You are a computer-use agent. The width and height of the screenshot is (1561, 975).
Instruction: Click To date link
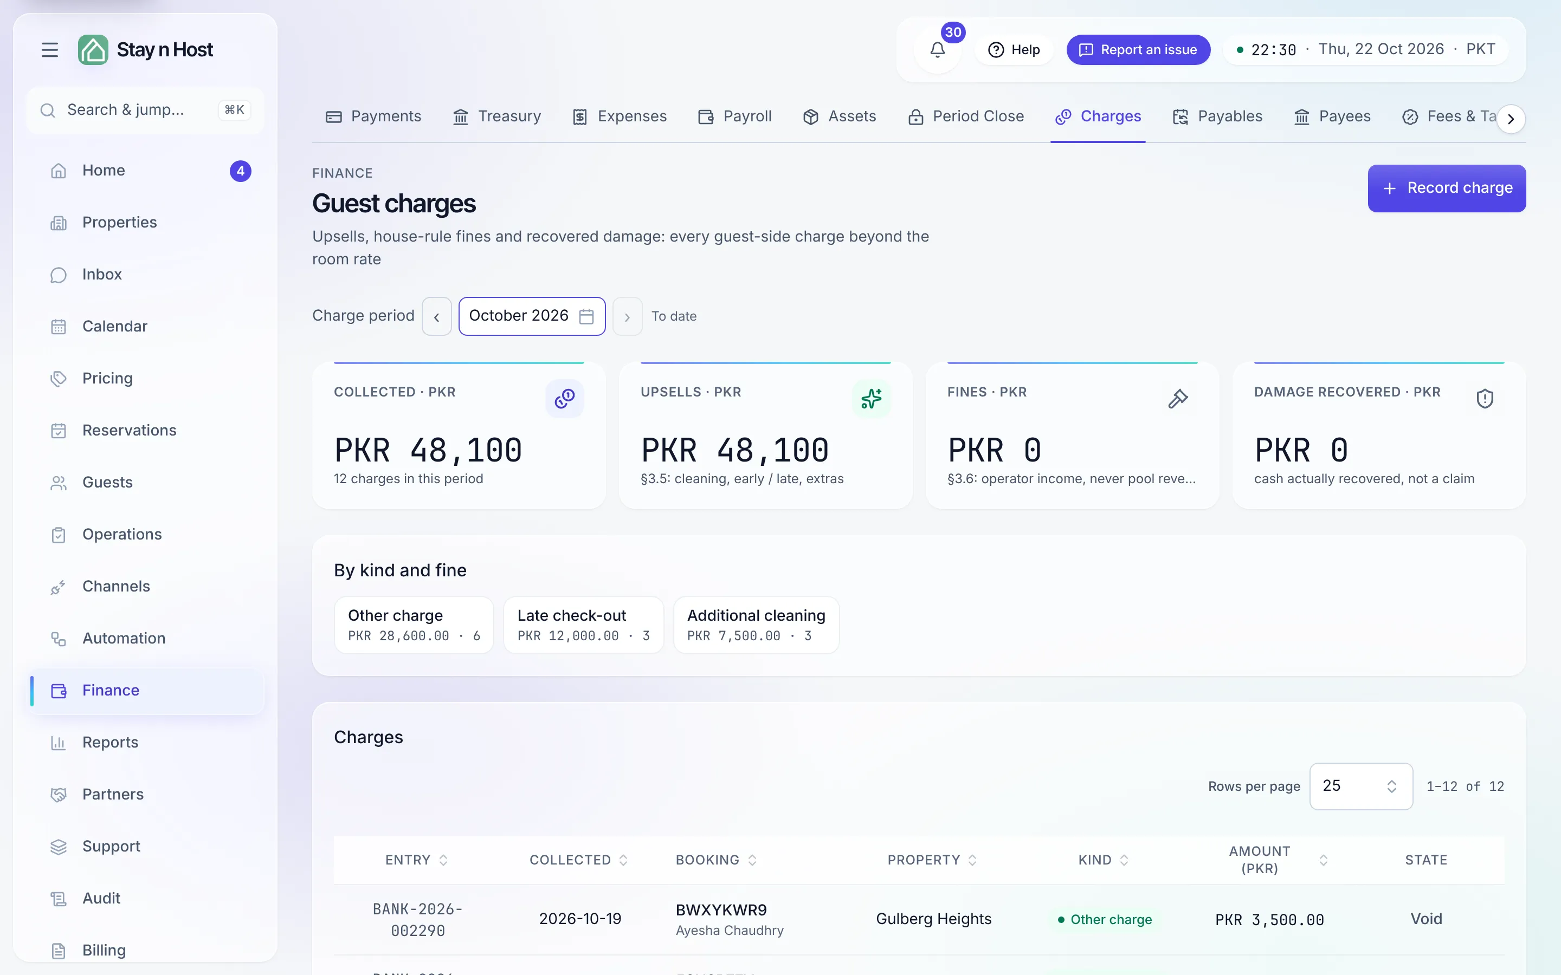coord(674,317)
